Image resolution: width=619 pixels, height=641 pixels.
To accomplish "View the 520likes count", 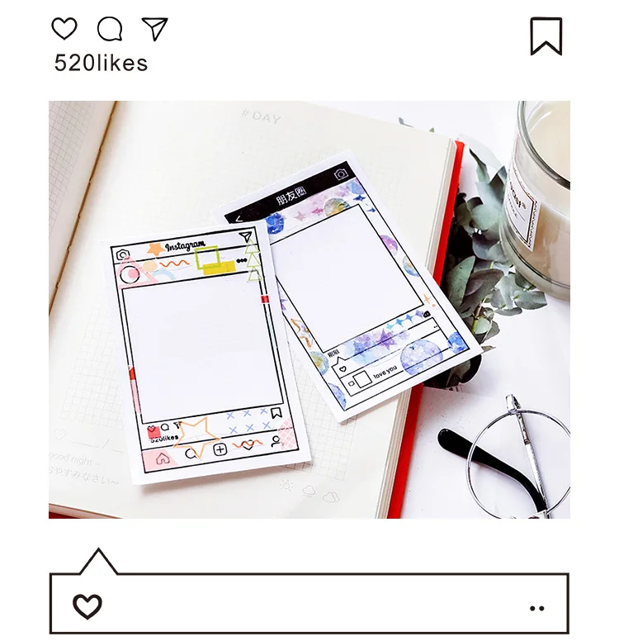I will click(101, 64).
